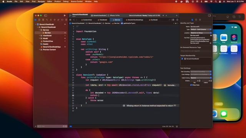Toggle the debug area button in status bar

coord(177,126)
